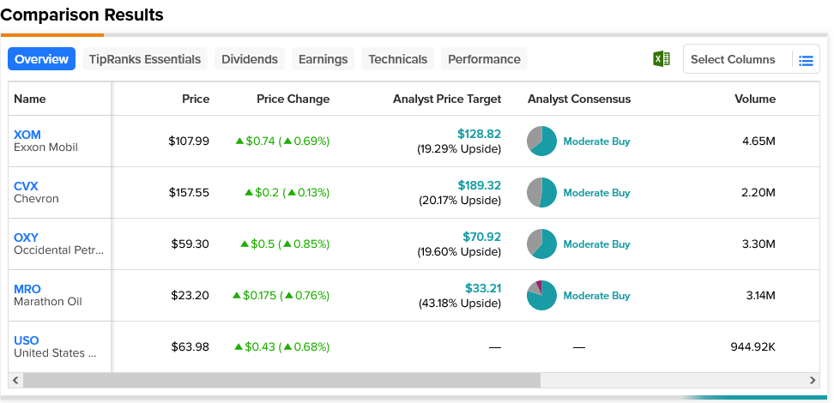Go to the Performance tab
834x403 pixels.
(x=484, y=59)
